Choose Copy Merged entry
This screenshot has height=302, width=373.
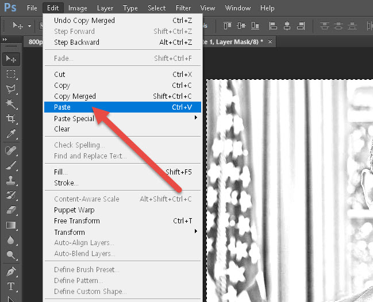click(x=122, y=96)
